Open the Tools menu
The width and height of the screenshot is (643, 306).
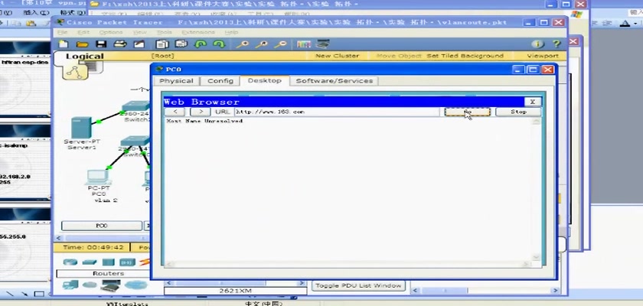coord(165,32)
